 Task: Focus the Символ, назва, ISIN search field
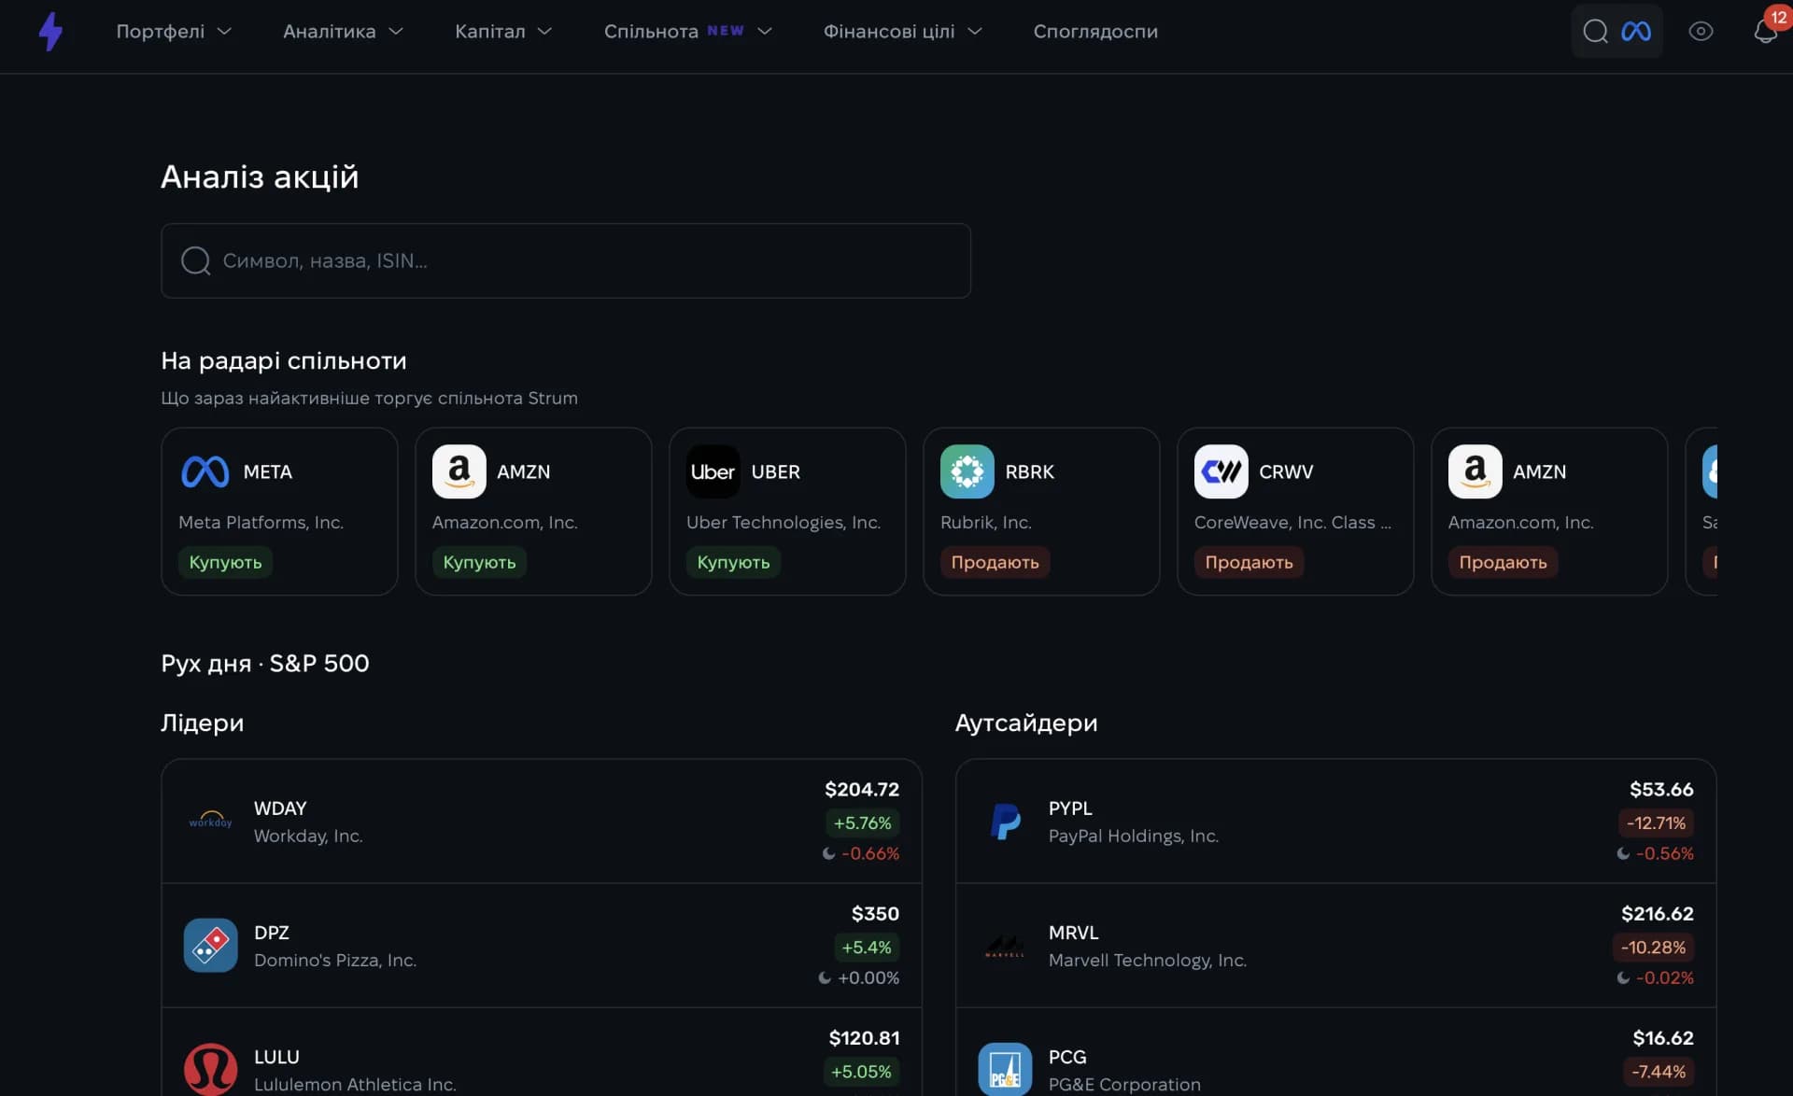(566, 260)
